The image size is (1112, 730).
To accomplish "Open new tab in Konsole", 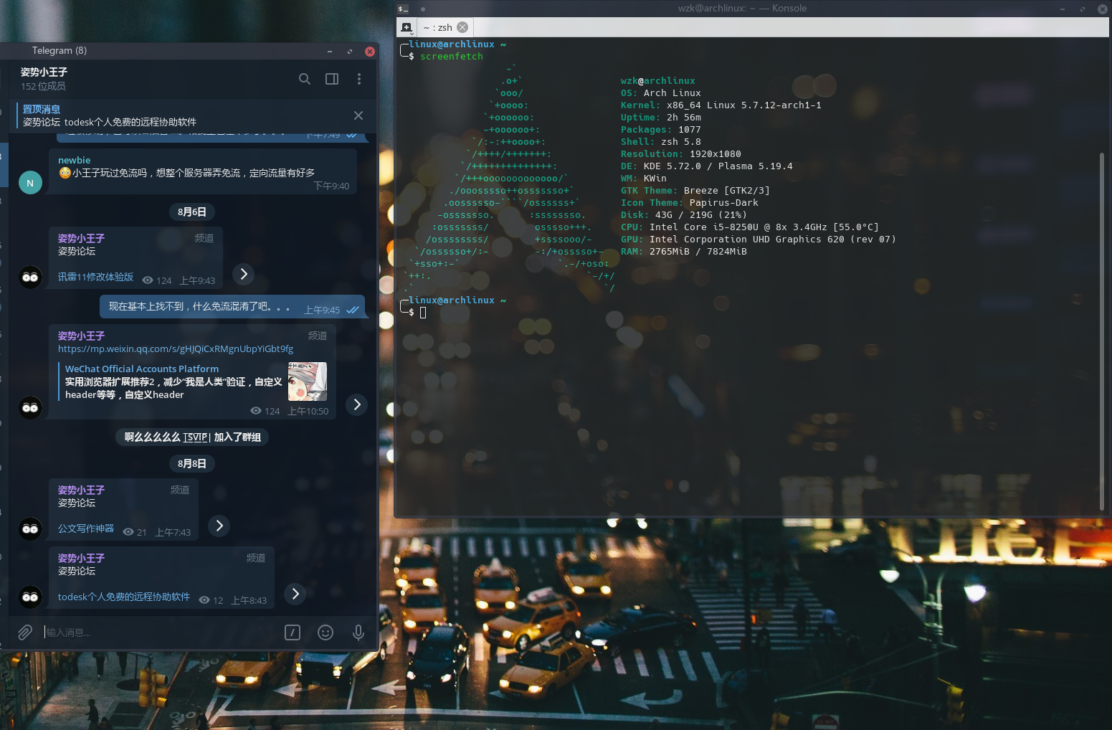I will click(x=407, y=27).
